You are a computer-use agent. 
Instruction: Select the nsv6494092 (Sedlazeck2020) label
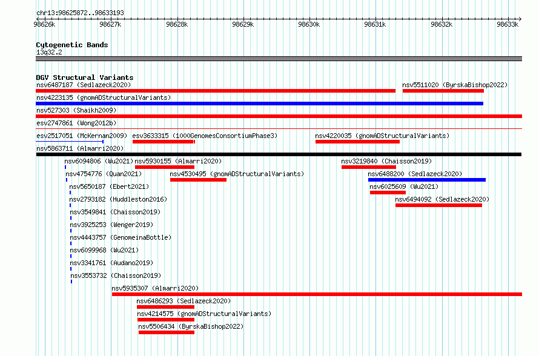442,199
